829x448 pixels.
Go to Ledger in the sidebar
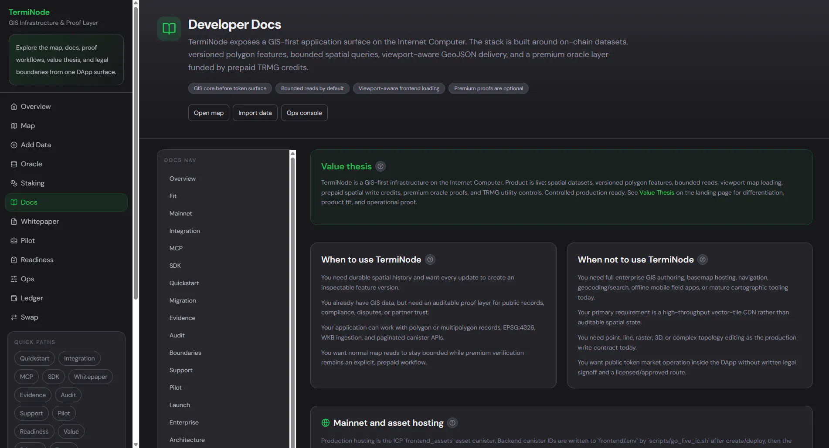pos(66,298)
